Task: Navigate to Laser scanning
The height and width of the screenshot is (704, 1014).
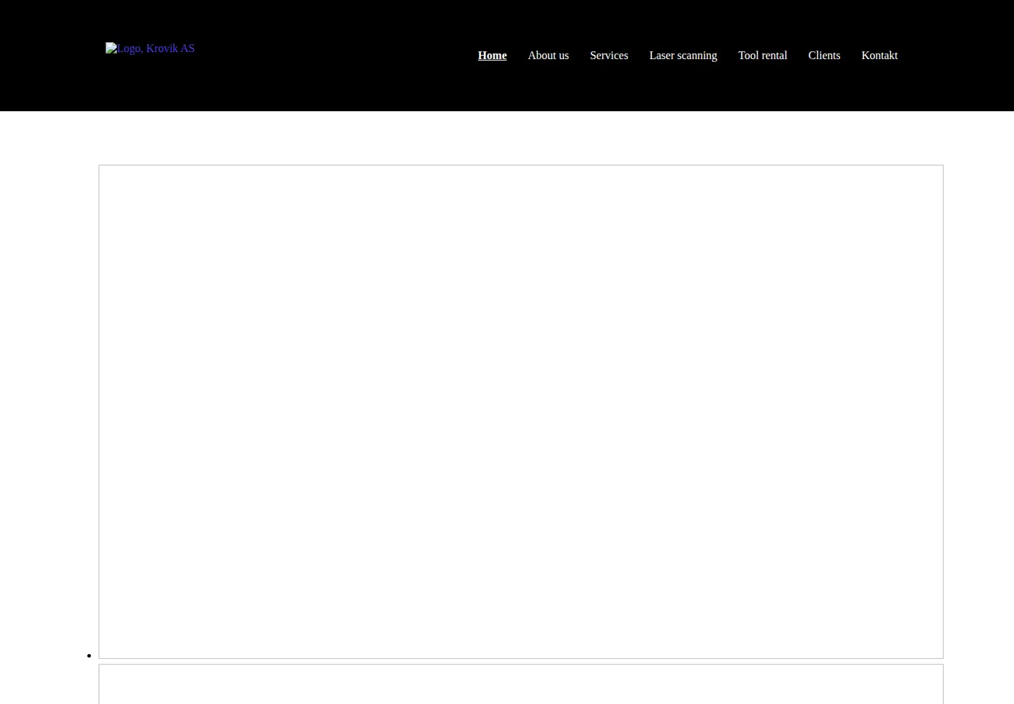Action: pyautogui.click(x=683, y=56)
